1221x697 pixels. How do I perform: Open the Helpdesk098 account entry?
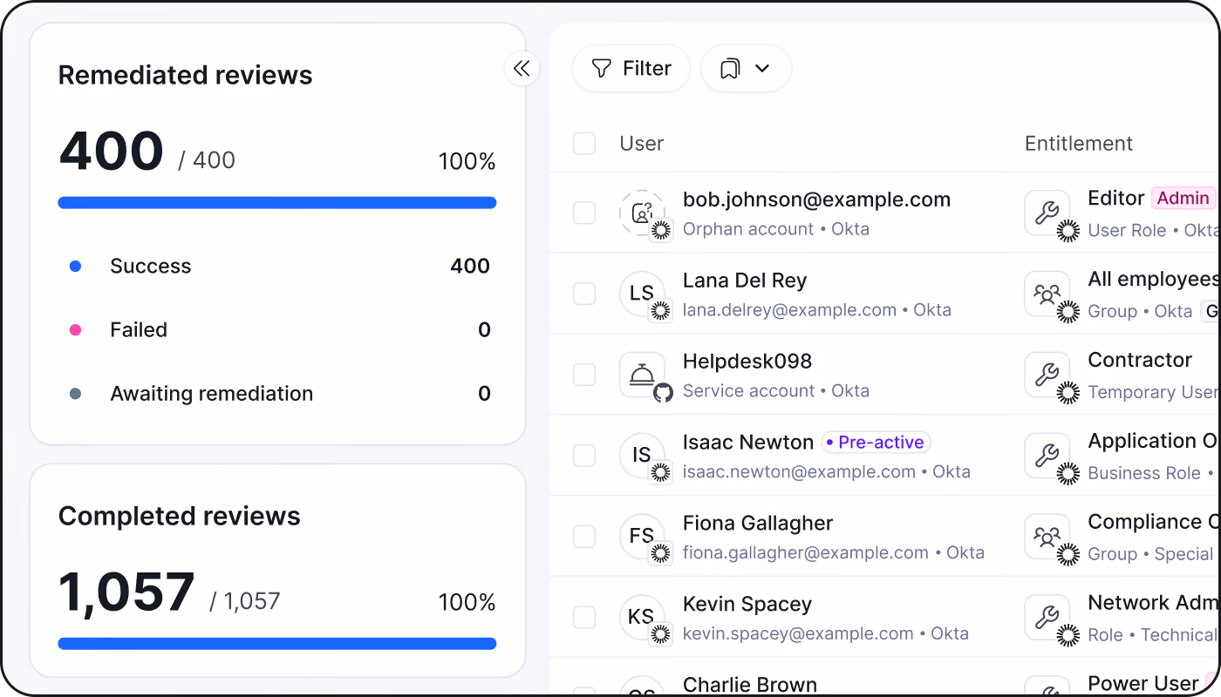pos(747,361)
